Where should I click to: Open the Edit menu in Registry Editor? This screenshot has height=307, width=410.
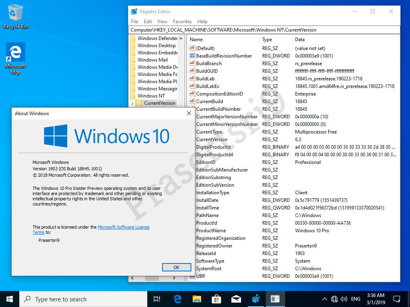pyautogui.click(x=148, y=22)
